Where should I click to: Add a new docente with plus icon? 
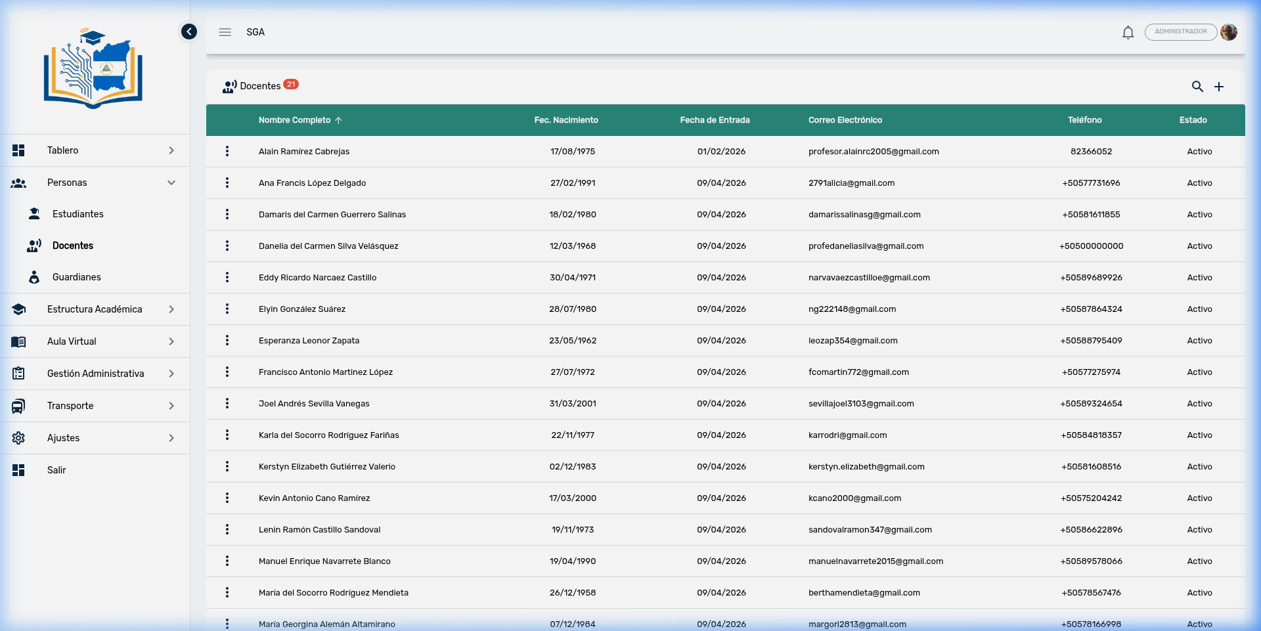(x=1219, y=87)
